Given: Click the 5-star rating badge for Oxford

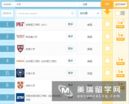Looking at the screenshot, I should (x=120, y=73).
